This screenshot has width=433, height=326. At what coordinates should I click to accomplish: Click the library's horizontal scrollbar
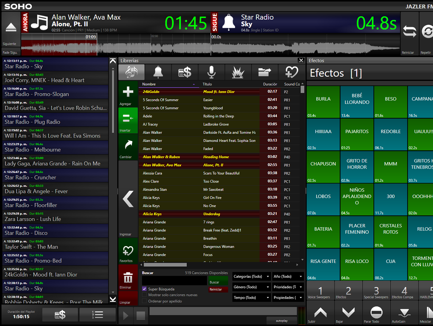click(x=166, y=265)
